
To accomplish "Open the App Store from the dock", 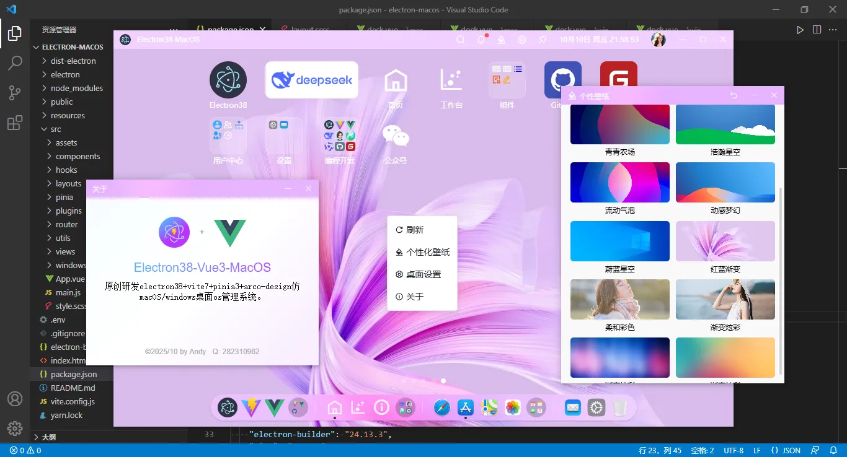I will point(465,407).
